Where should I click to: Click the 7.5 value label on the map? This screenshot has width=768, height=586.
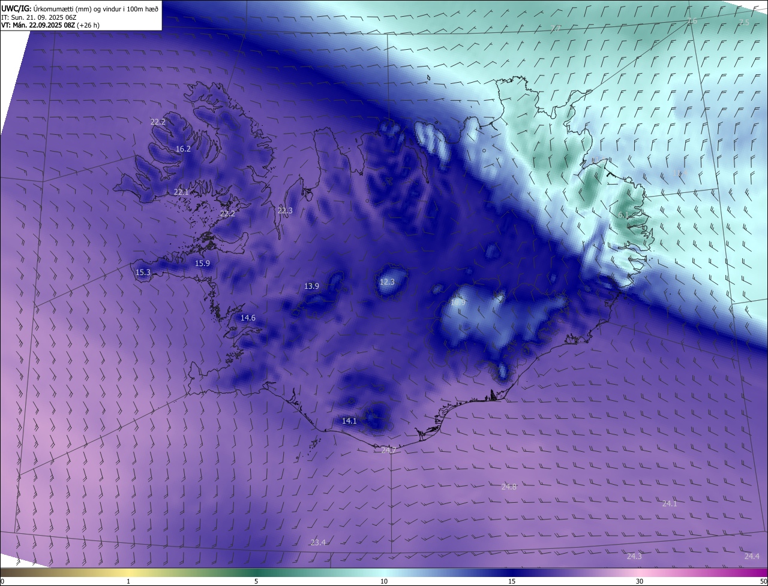point(744,22)
